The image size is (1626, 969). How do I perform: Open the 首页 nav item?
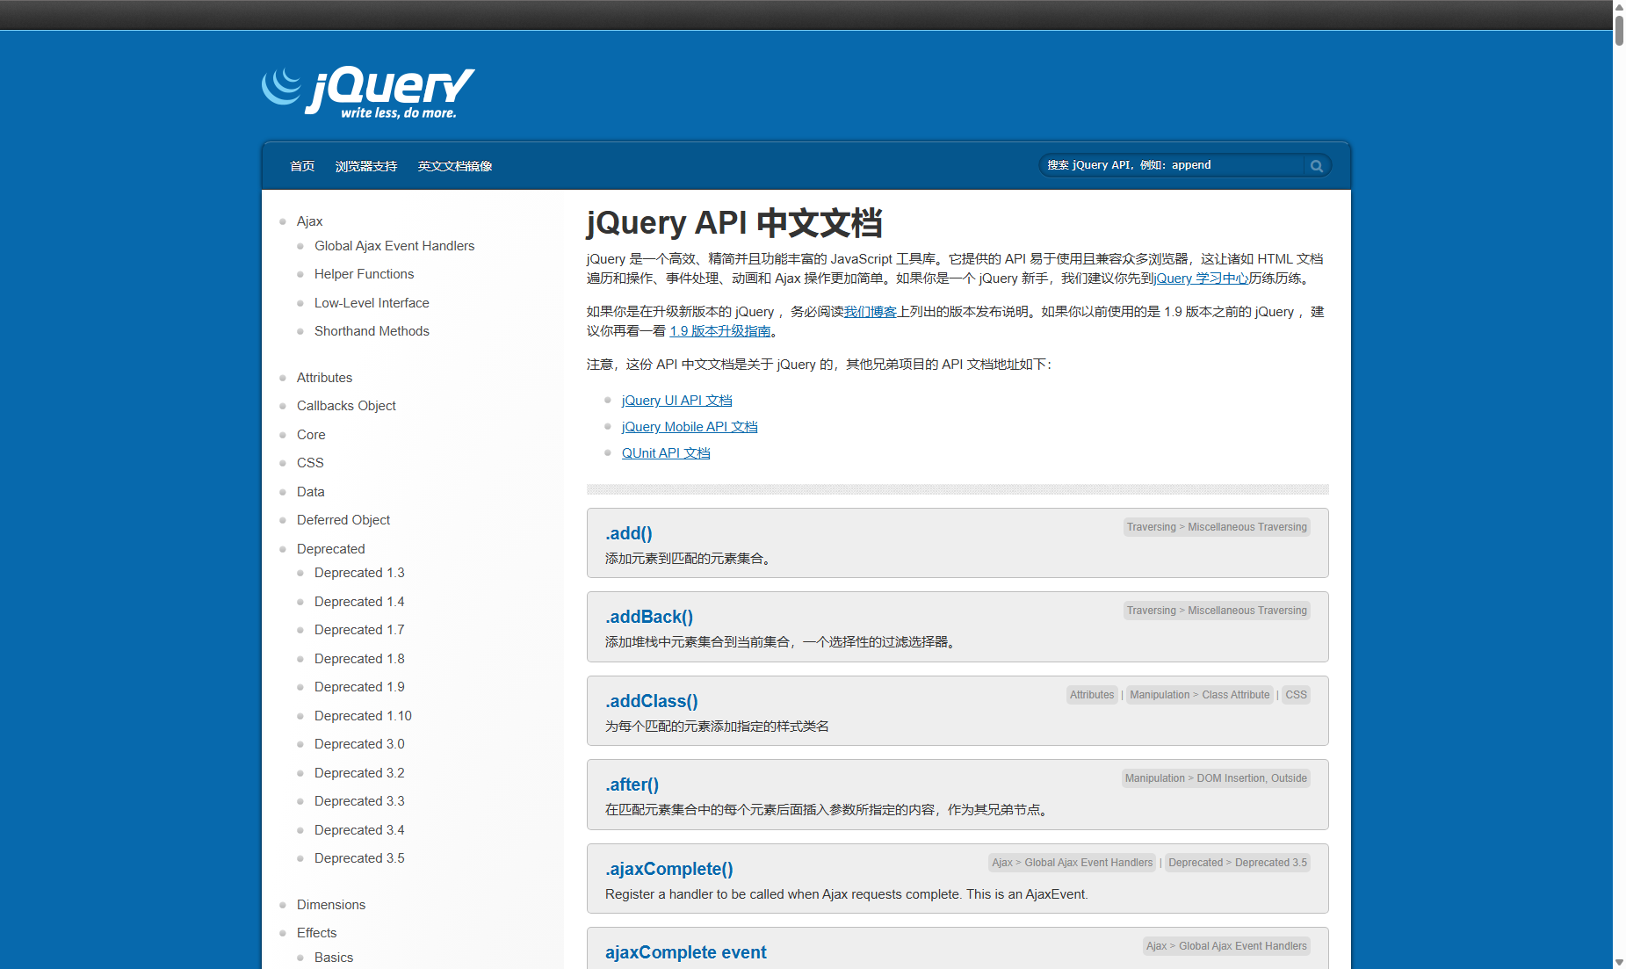(x=302, y=166)
